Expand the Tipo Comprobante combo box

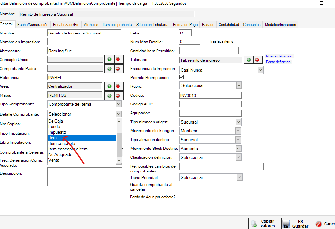[x=119, y=104]
